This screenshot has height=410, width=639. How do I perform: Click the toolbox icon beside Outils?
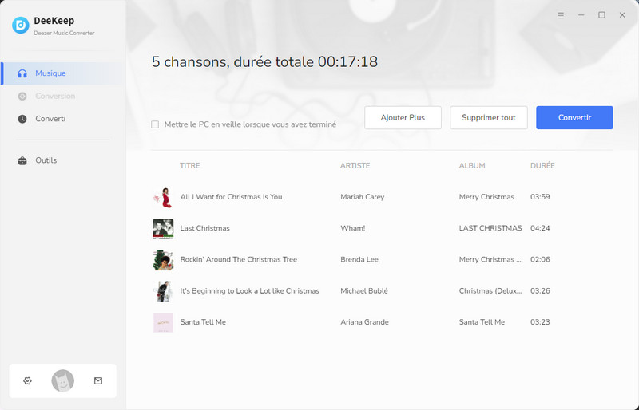[22, 160]
